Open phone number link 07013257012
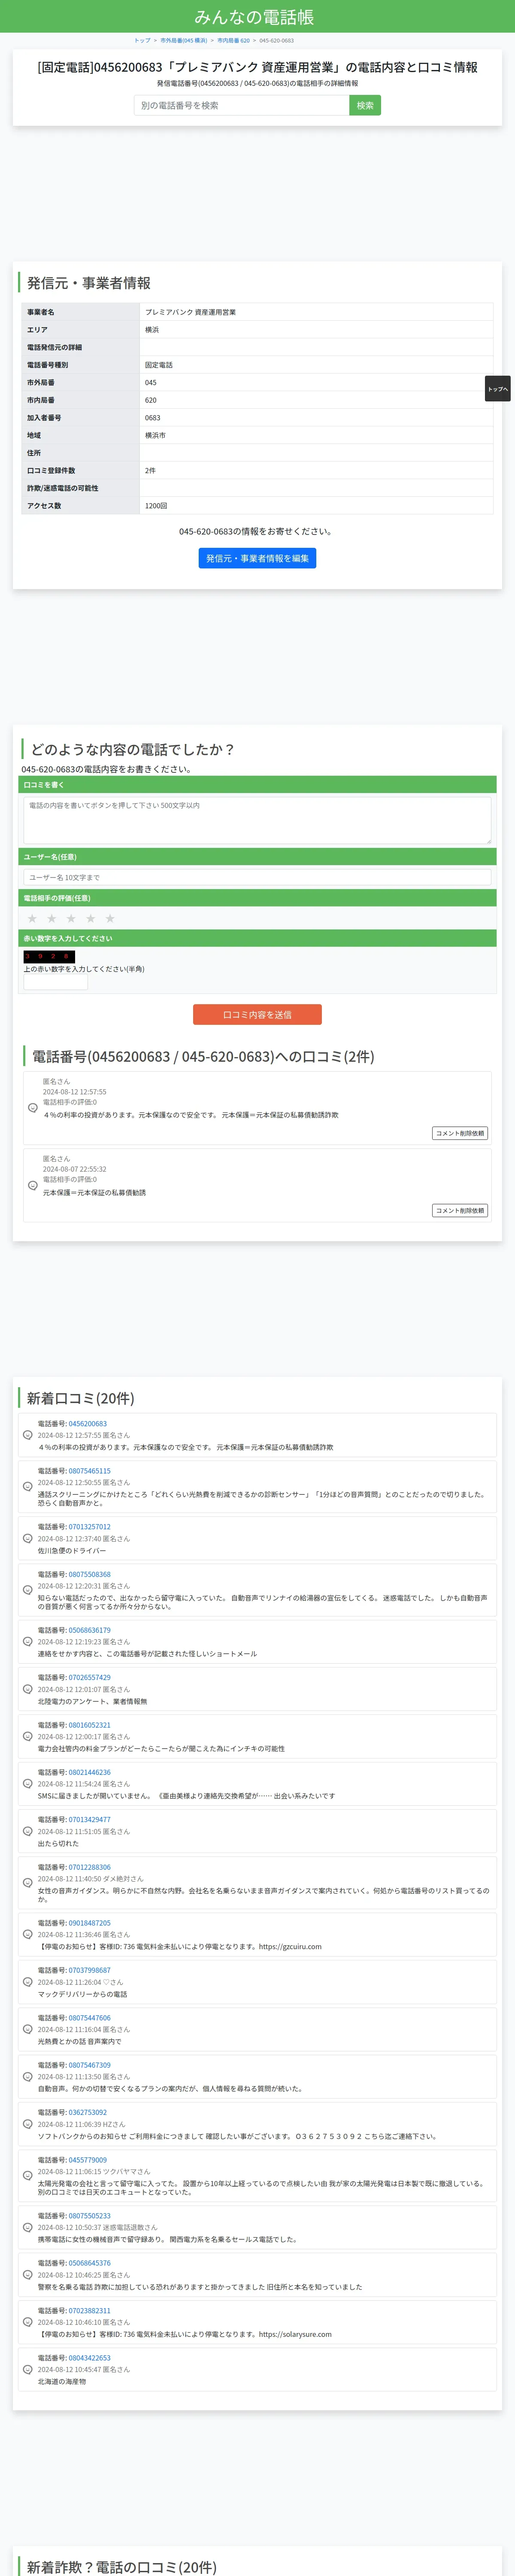 pyautogui.click(x=90, y=1527)
